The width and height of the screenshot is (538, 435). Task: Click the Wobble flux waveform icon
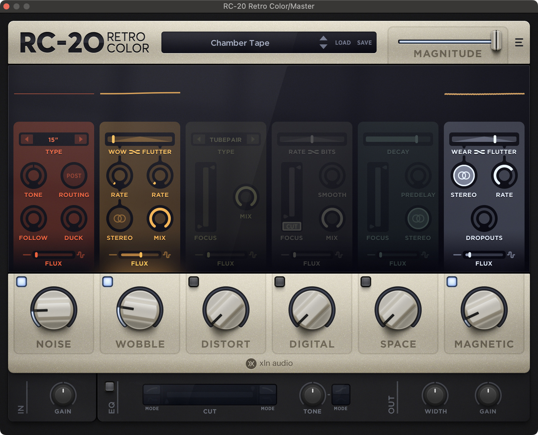(167, 255)
